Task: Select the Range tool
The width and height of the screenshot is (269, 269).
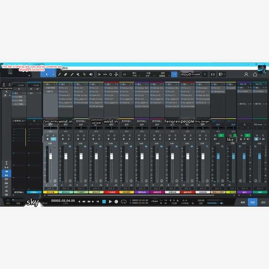Action: 53,74
